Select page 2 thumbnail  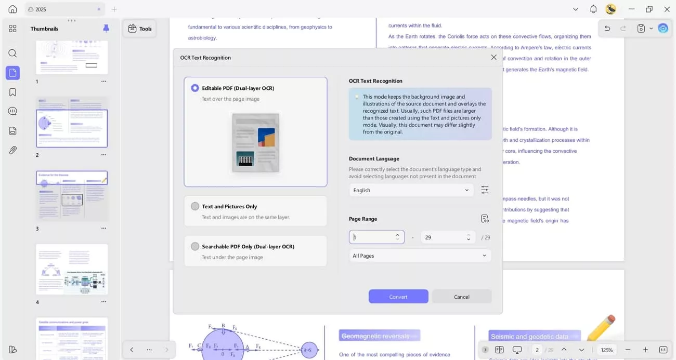(72, 122)
